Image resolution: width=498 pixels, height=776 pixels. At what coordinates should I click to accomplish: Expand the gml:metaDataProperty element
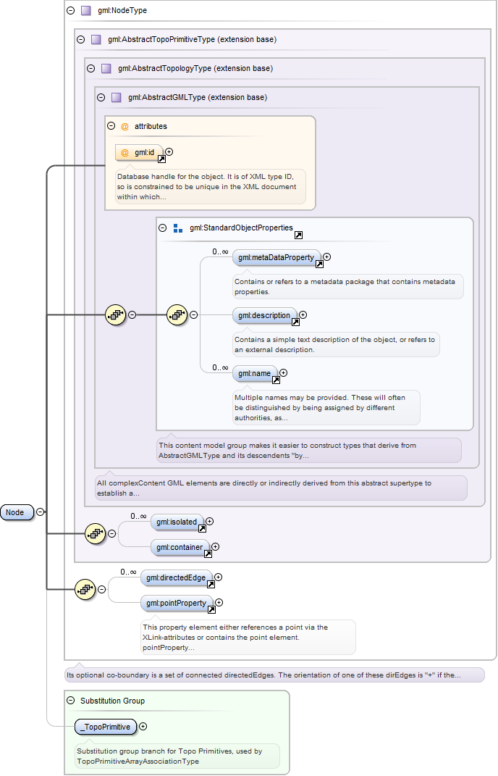(327, 256)
